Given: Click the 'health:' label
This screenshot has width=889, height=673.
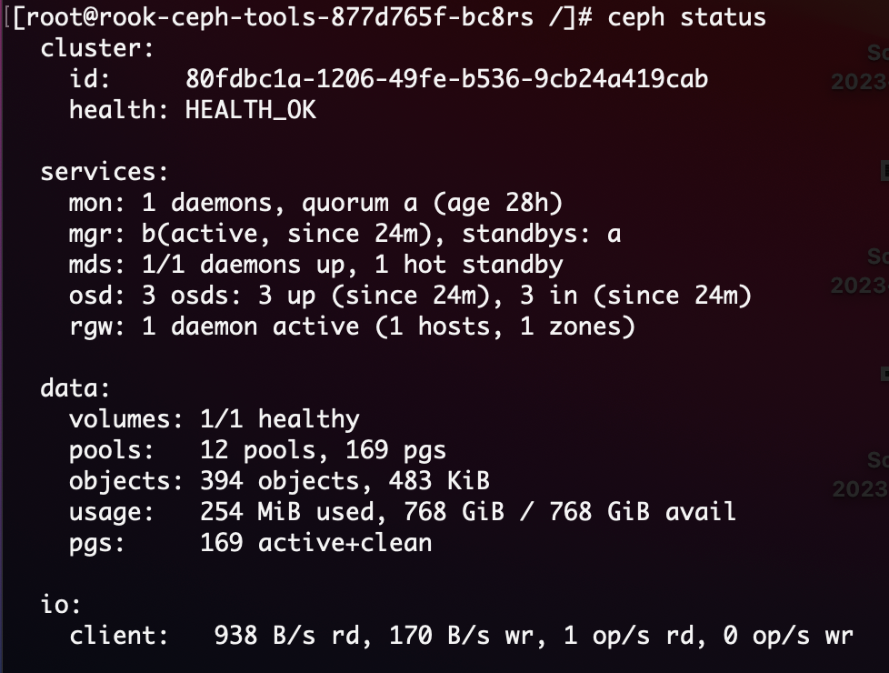Looking at the screenshot, I should [118, 109].
